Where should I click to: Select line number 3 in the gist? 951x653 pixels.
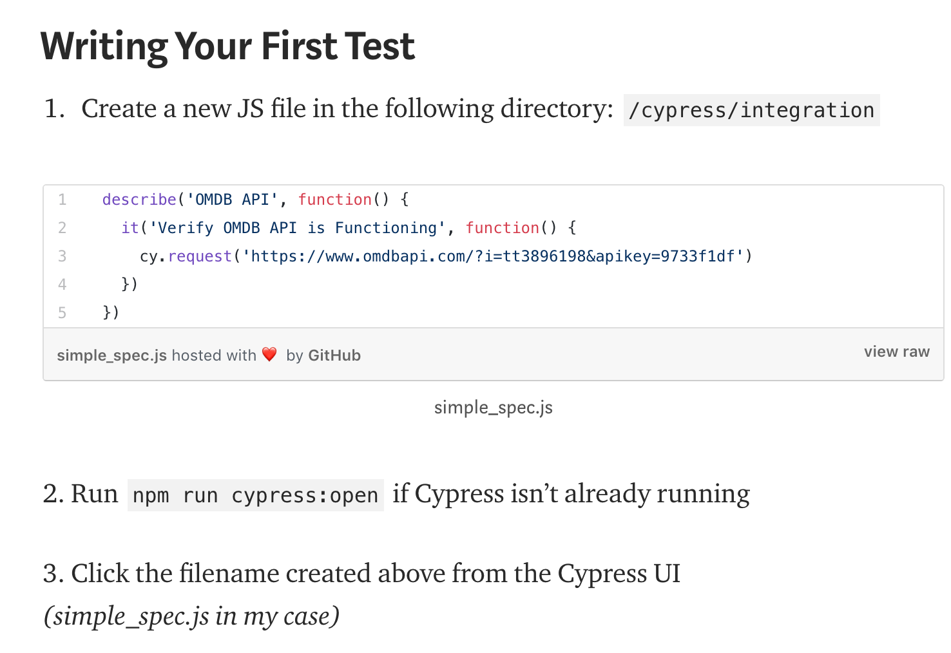pos(62,256)
